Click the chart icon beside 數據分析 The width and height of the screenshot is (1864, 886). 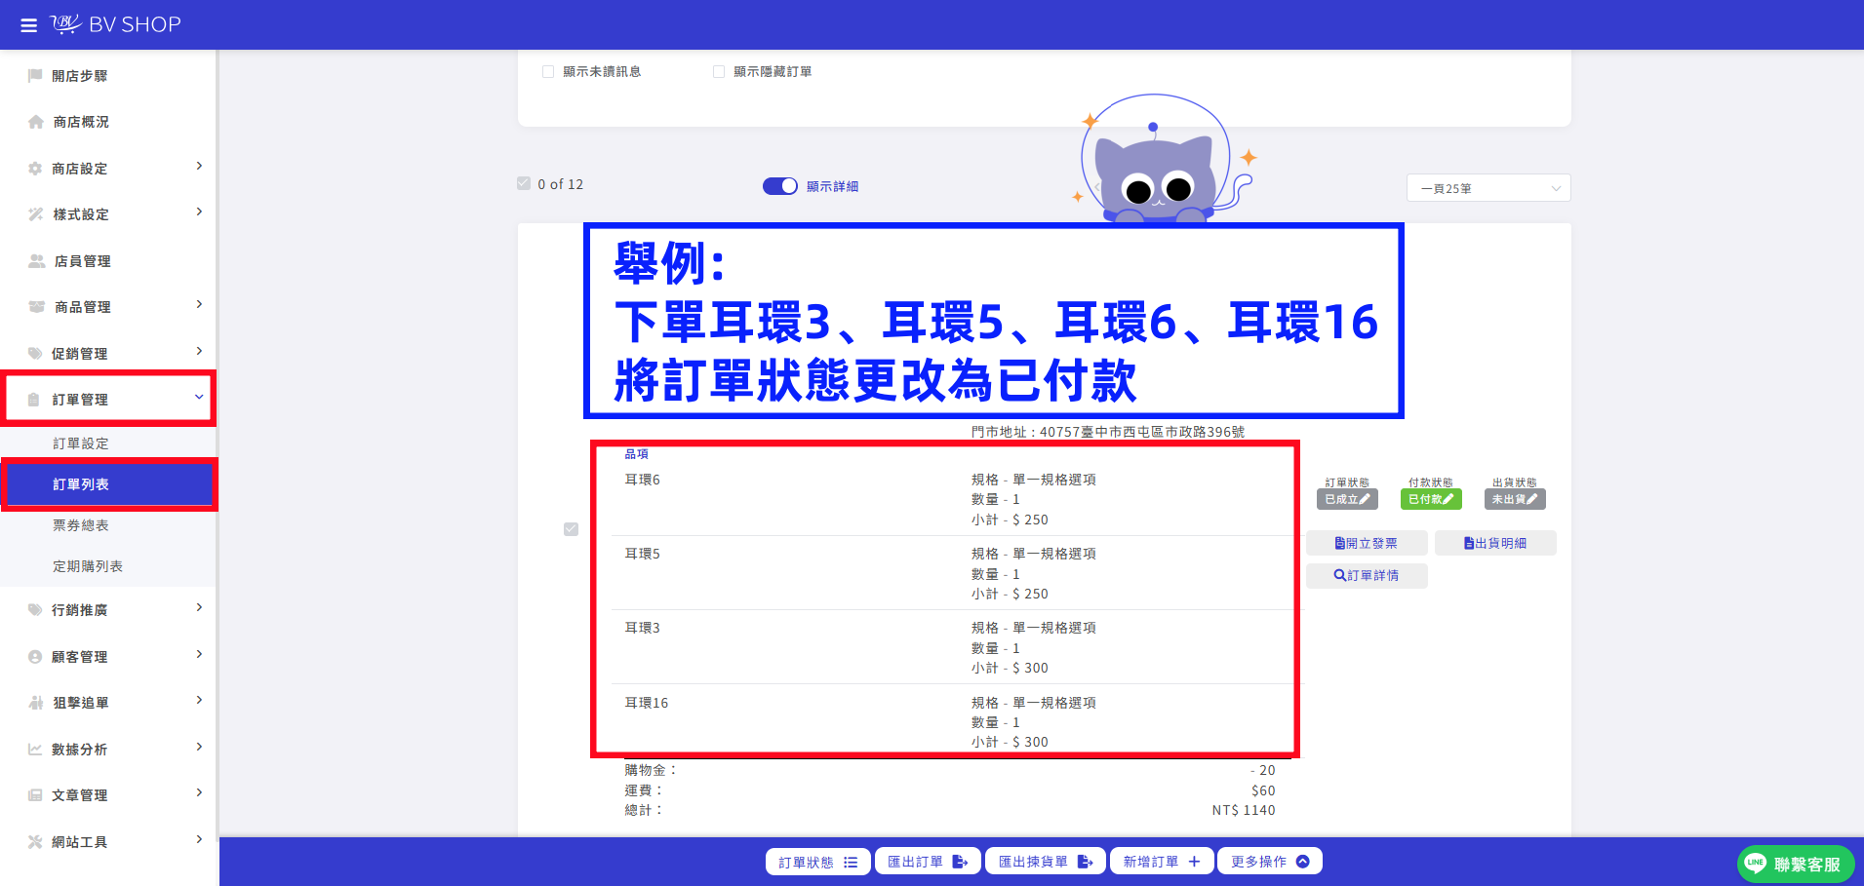[x=35, y=750]
